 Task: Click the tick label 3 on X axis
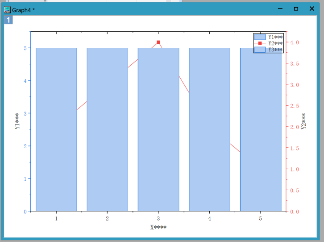[x=158, y=219]
